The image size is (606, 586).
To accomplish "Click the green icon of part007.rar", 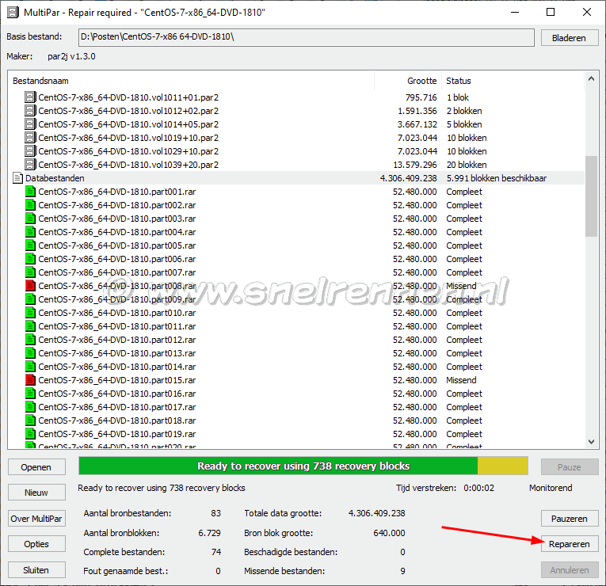I will [31, 272].
